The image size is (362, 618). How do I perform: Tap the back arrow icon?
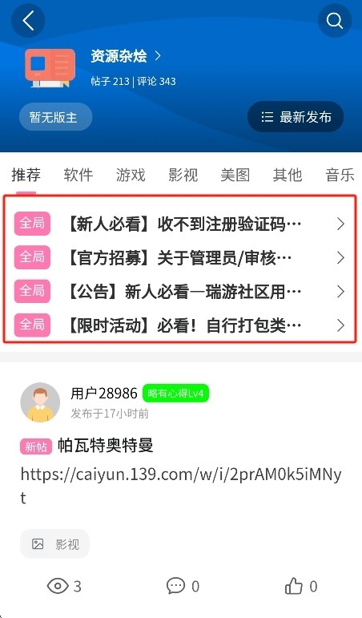(x=28, y=21)
